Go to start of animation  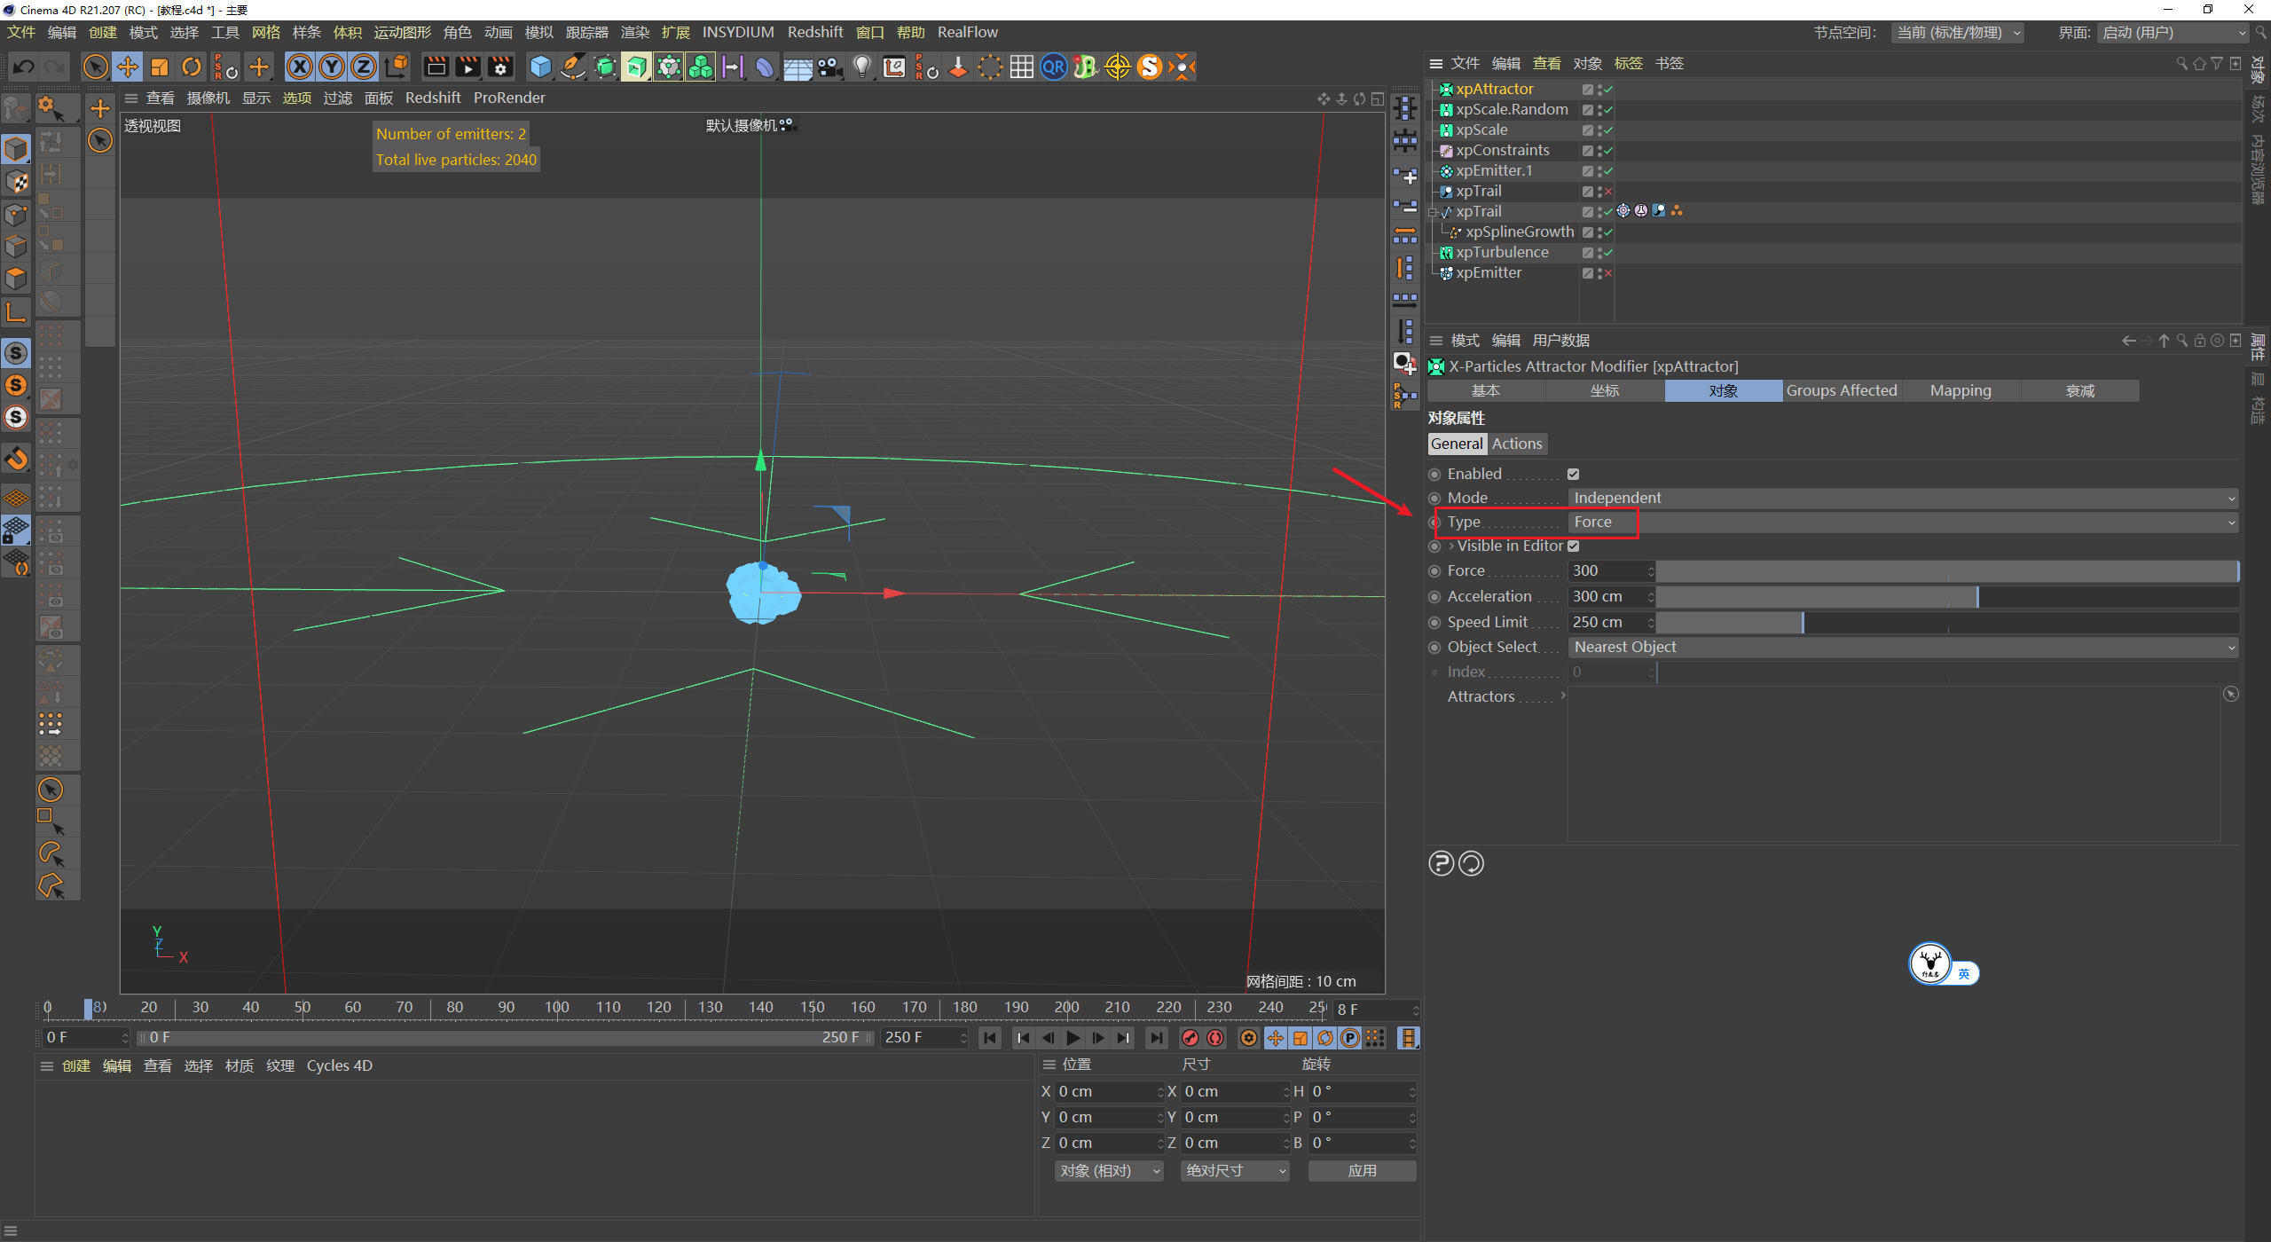990,1038
